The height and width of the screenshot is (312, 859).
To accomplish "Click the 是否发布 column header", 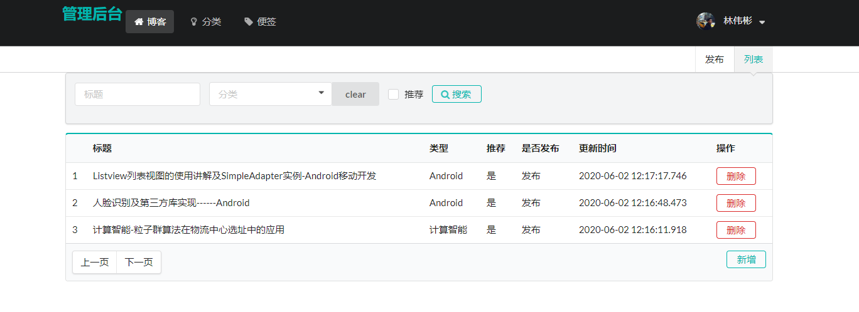I will pyautogui.click(x=541, y=148).
